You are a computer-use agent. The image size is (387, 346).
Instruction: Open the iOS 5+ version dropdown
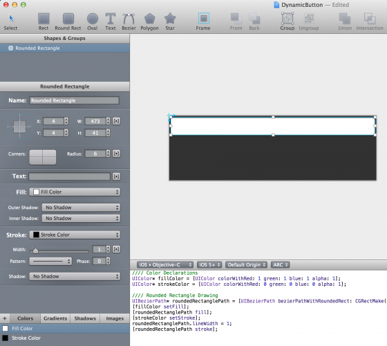point(209,265)
